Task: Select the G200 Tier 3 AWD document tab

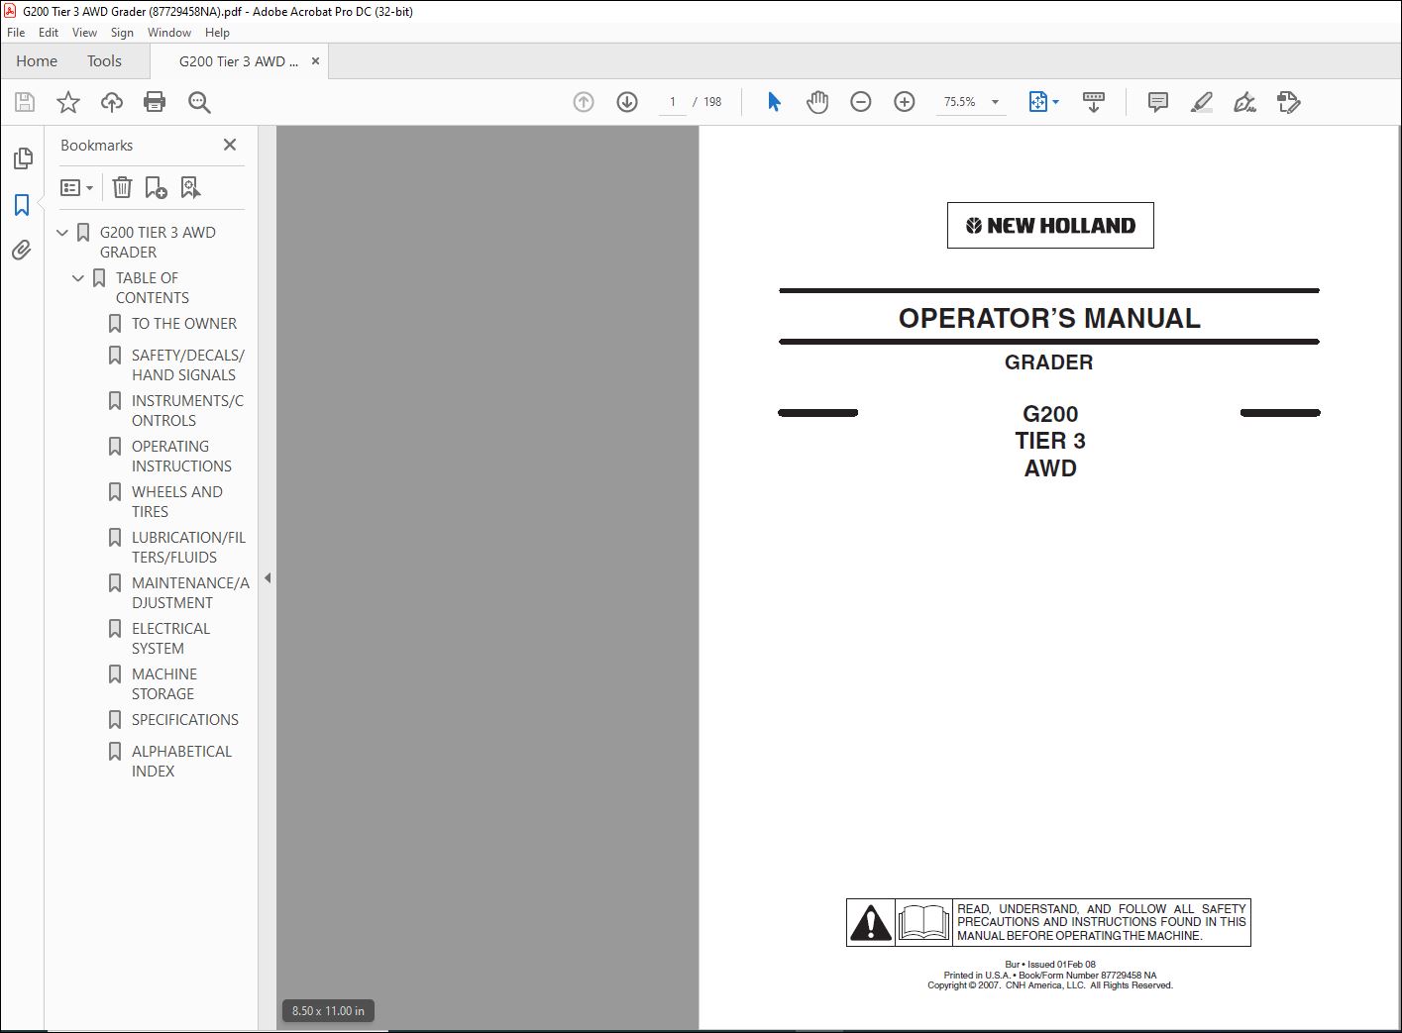Action: pos(239,61)
